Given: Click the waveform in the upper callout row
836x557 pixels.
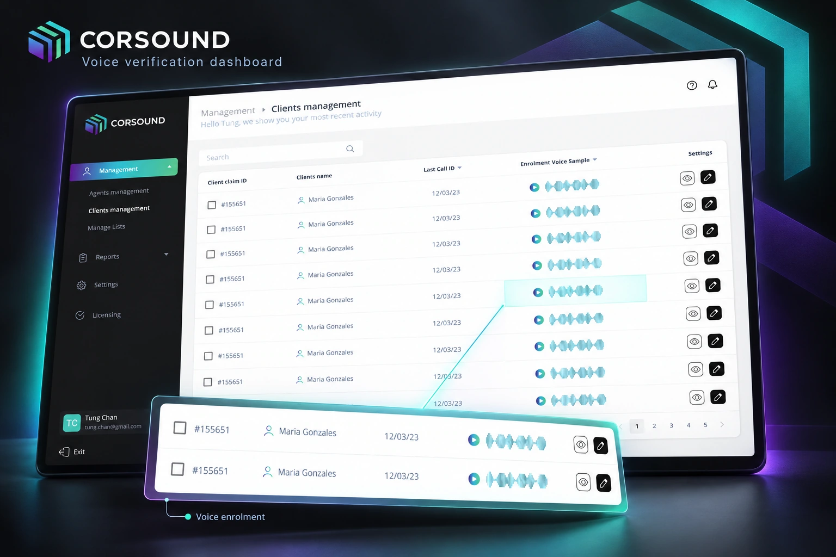Looking at the screenshot, I should coord(516,442).
